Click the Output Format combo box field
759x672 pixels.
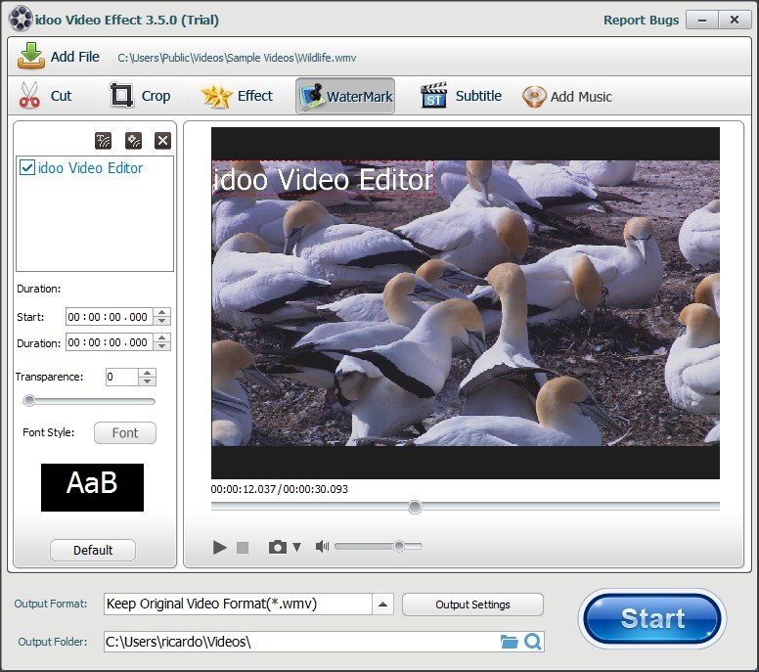coord(238,605)
